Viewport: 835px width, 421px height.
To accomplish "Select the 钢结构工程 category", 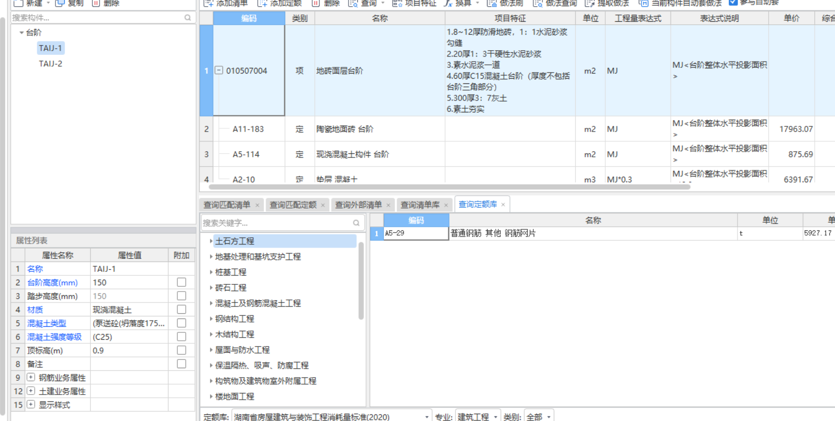I will pyautogui.click(x=234, y=319).
